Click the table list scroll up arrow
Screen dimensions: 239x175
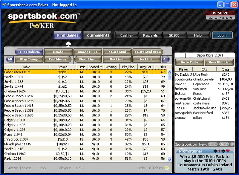(169, 72)
